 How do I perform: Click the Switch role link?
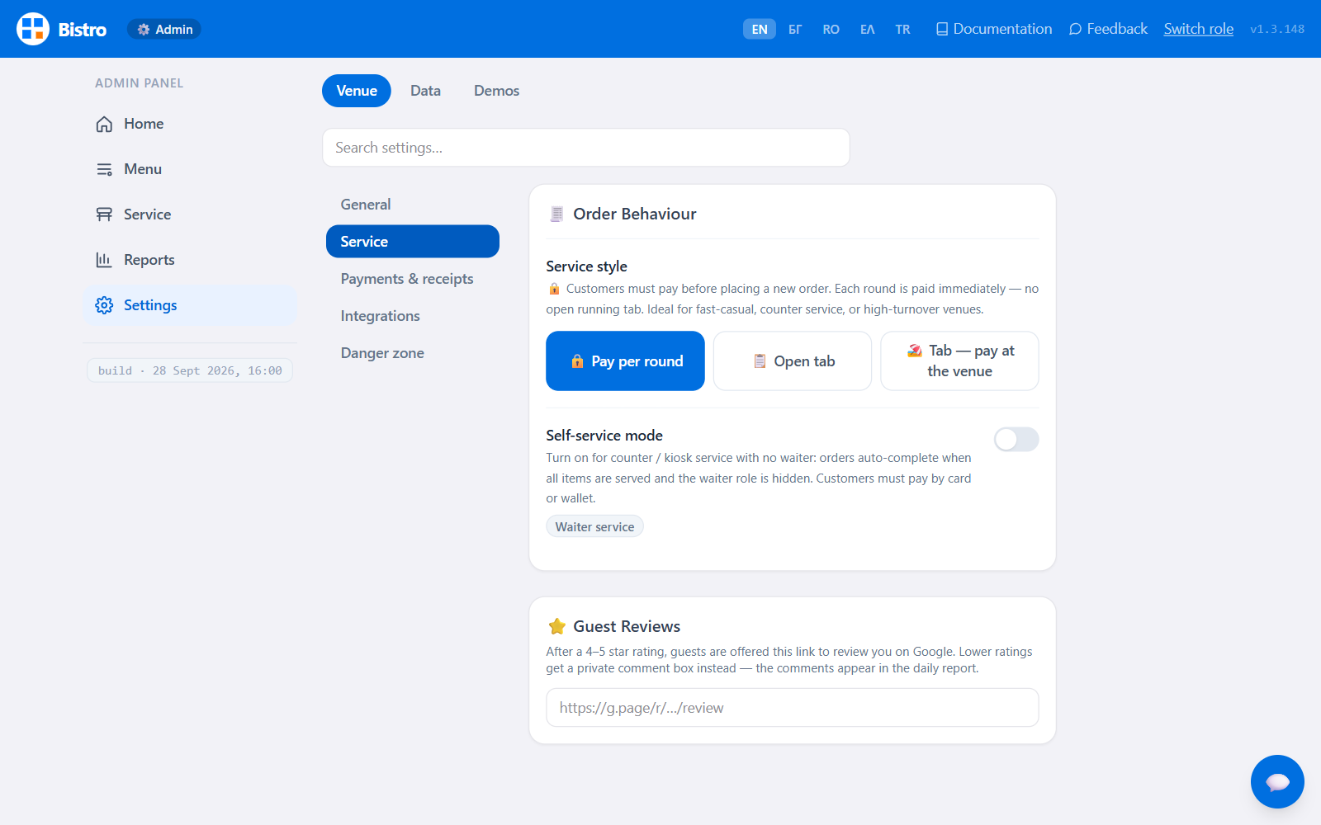(x=1199, y=29)
